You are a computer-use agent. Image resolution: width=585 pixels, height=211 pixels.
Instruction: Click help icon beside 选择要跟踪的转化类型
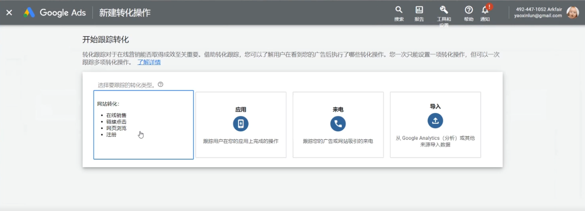click(161, 84)
